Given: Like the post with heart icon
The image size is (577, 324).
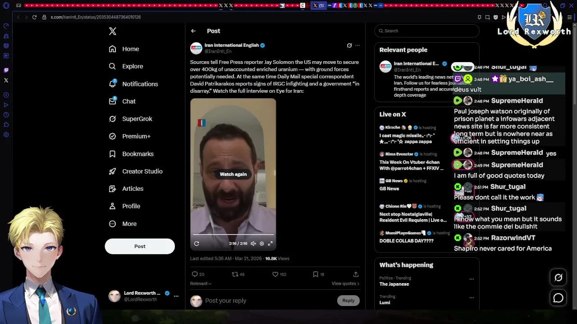Looking at the screenshot, I should 275,274.
